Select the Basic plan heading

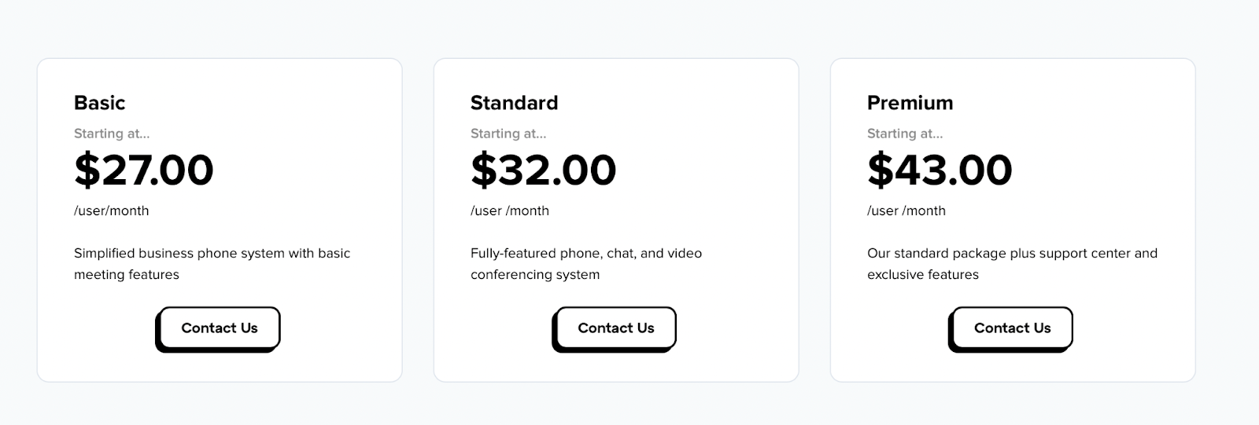(99, 103)
